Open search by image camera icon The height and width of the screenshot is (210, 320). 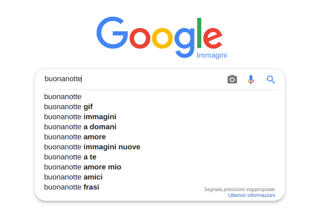(232, 79)
